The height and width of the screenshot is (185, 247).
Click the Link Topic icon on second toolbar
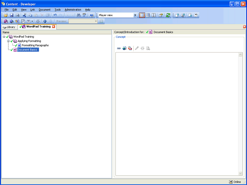[12, 21]
